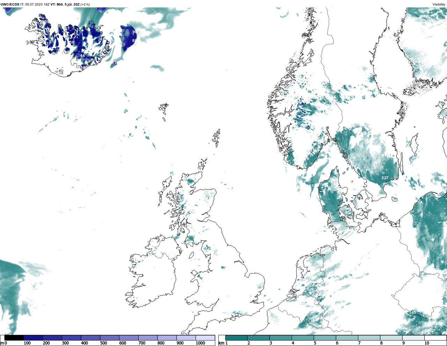Select the dark navy 100–200 m legend swatch

pyautogui.click(x=33, y=338)
